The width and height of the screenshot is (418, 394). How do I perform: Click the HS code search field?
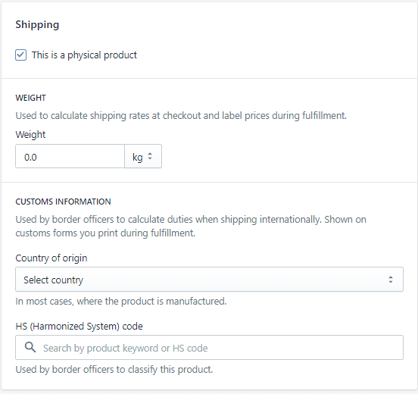pos(209,348)
